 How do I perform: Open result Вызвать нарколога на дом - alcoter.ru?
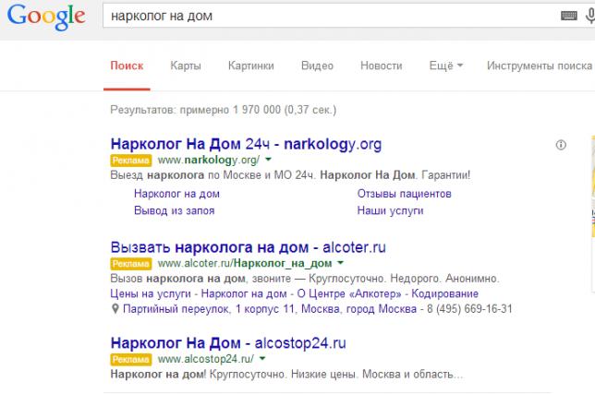click(x=249, y=247)
